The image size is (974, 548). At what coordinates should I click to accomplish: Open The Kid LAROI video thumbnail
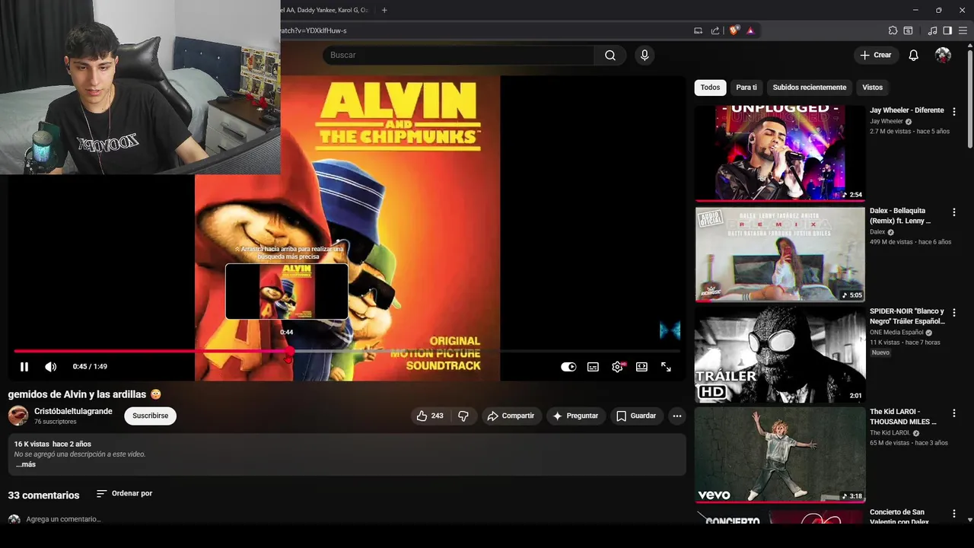tap(780, 455)
